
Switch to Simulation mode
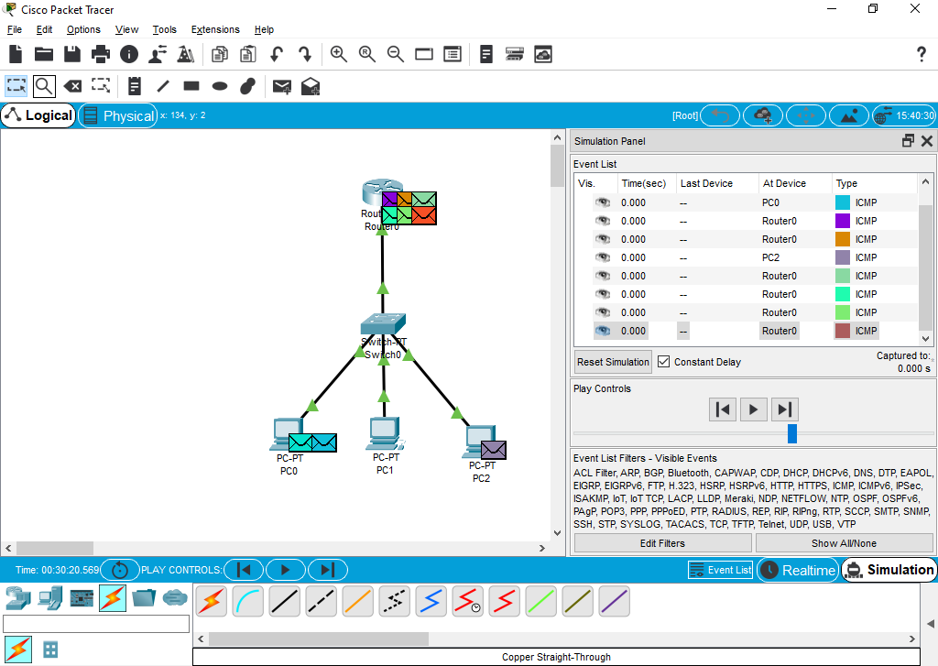[889, 570]
